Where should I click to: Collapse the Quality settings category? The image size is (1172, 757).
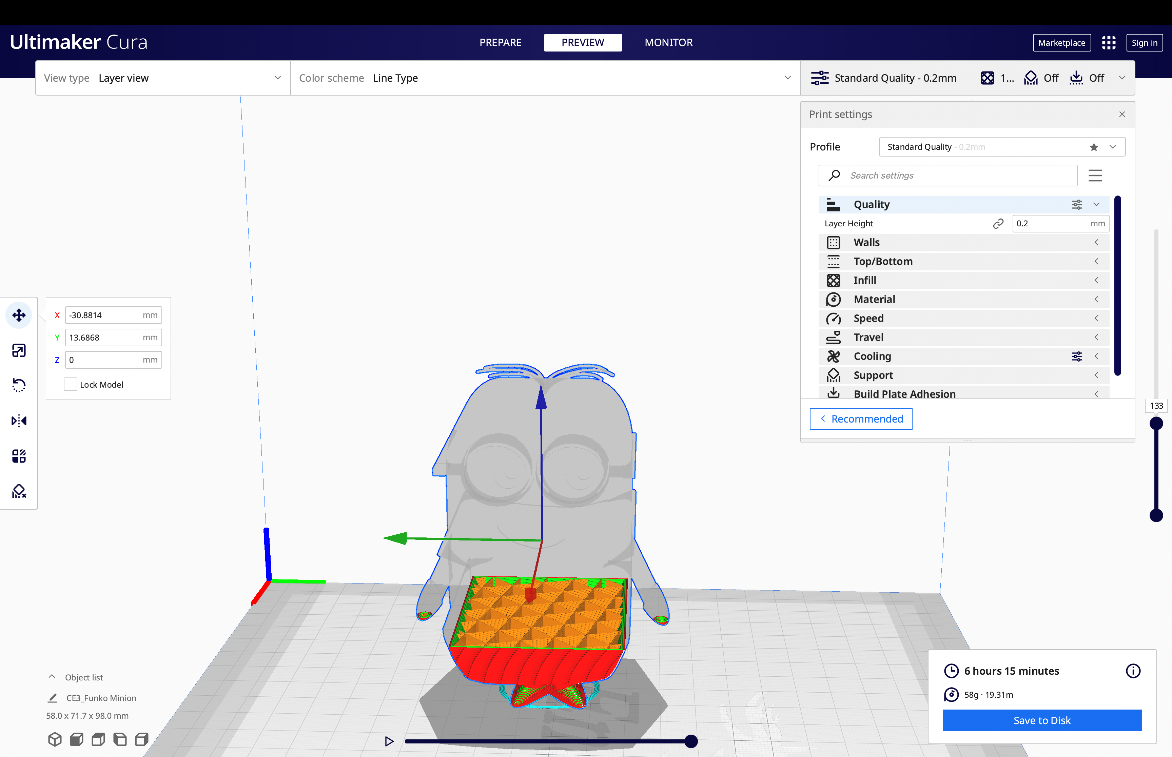coord(1096,204)
